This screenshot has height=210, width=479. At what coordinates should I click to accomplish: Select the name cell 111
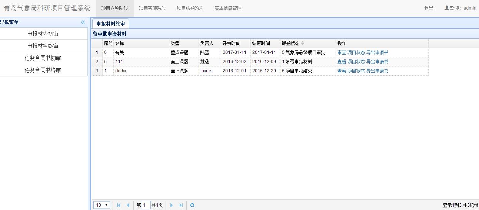tap(141, 62)
